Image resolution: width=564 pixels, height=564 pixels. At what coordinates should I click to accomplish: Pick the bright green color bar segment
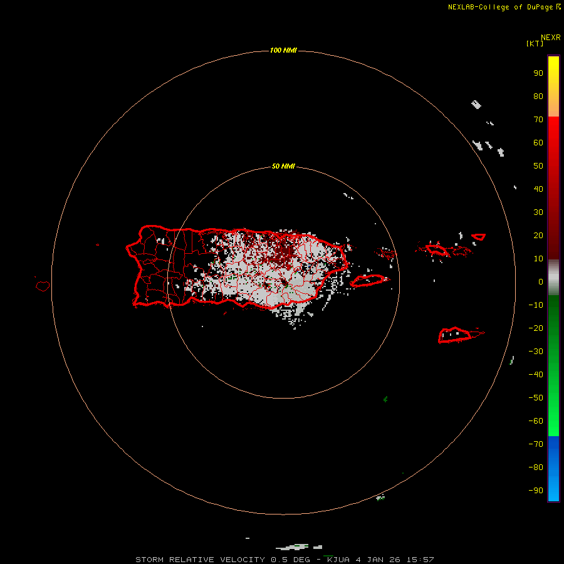(553, 414)
